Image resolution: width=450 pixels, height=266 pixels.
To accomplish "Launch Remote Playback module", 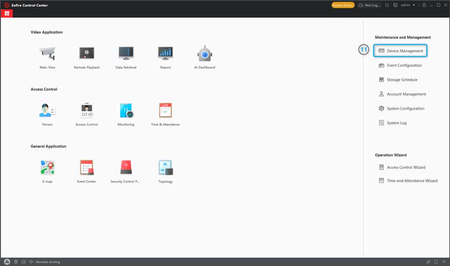I will [x=87, y=54].
